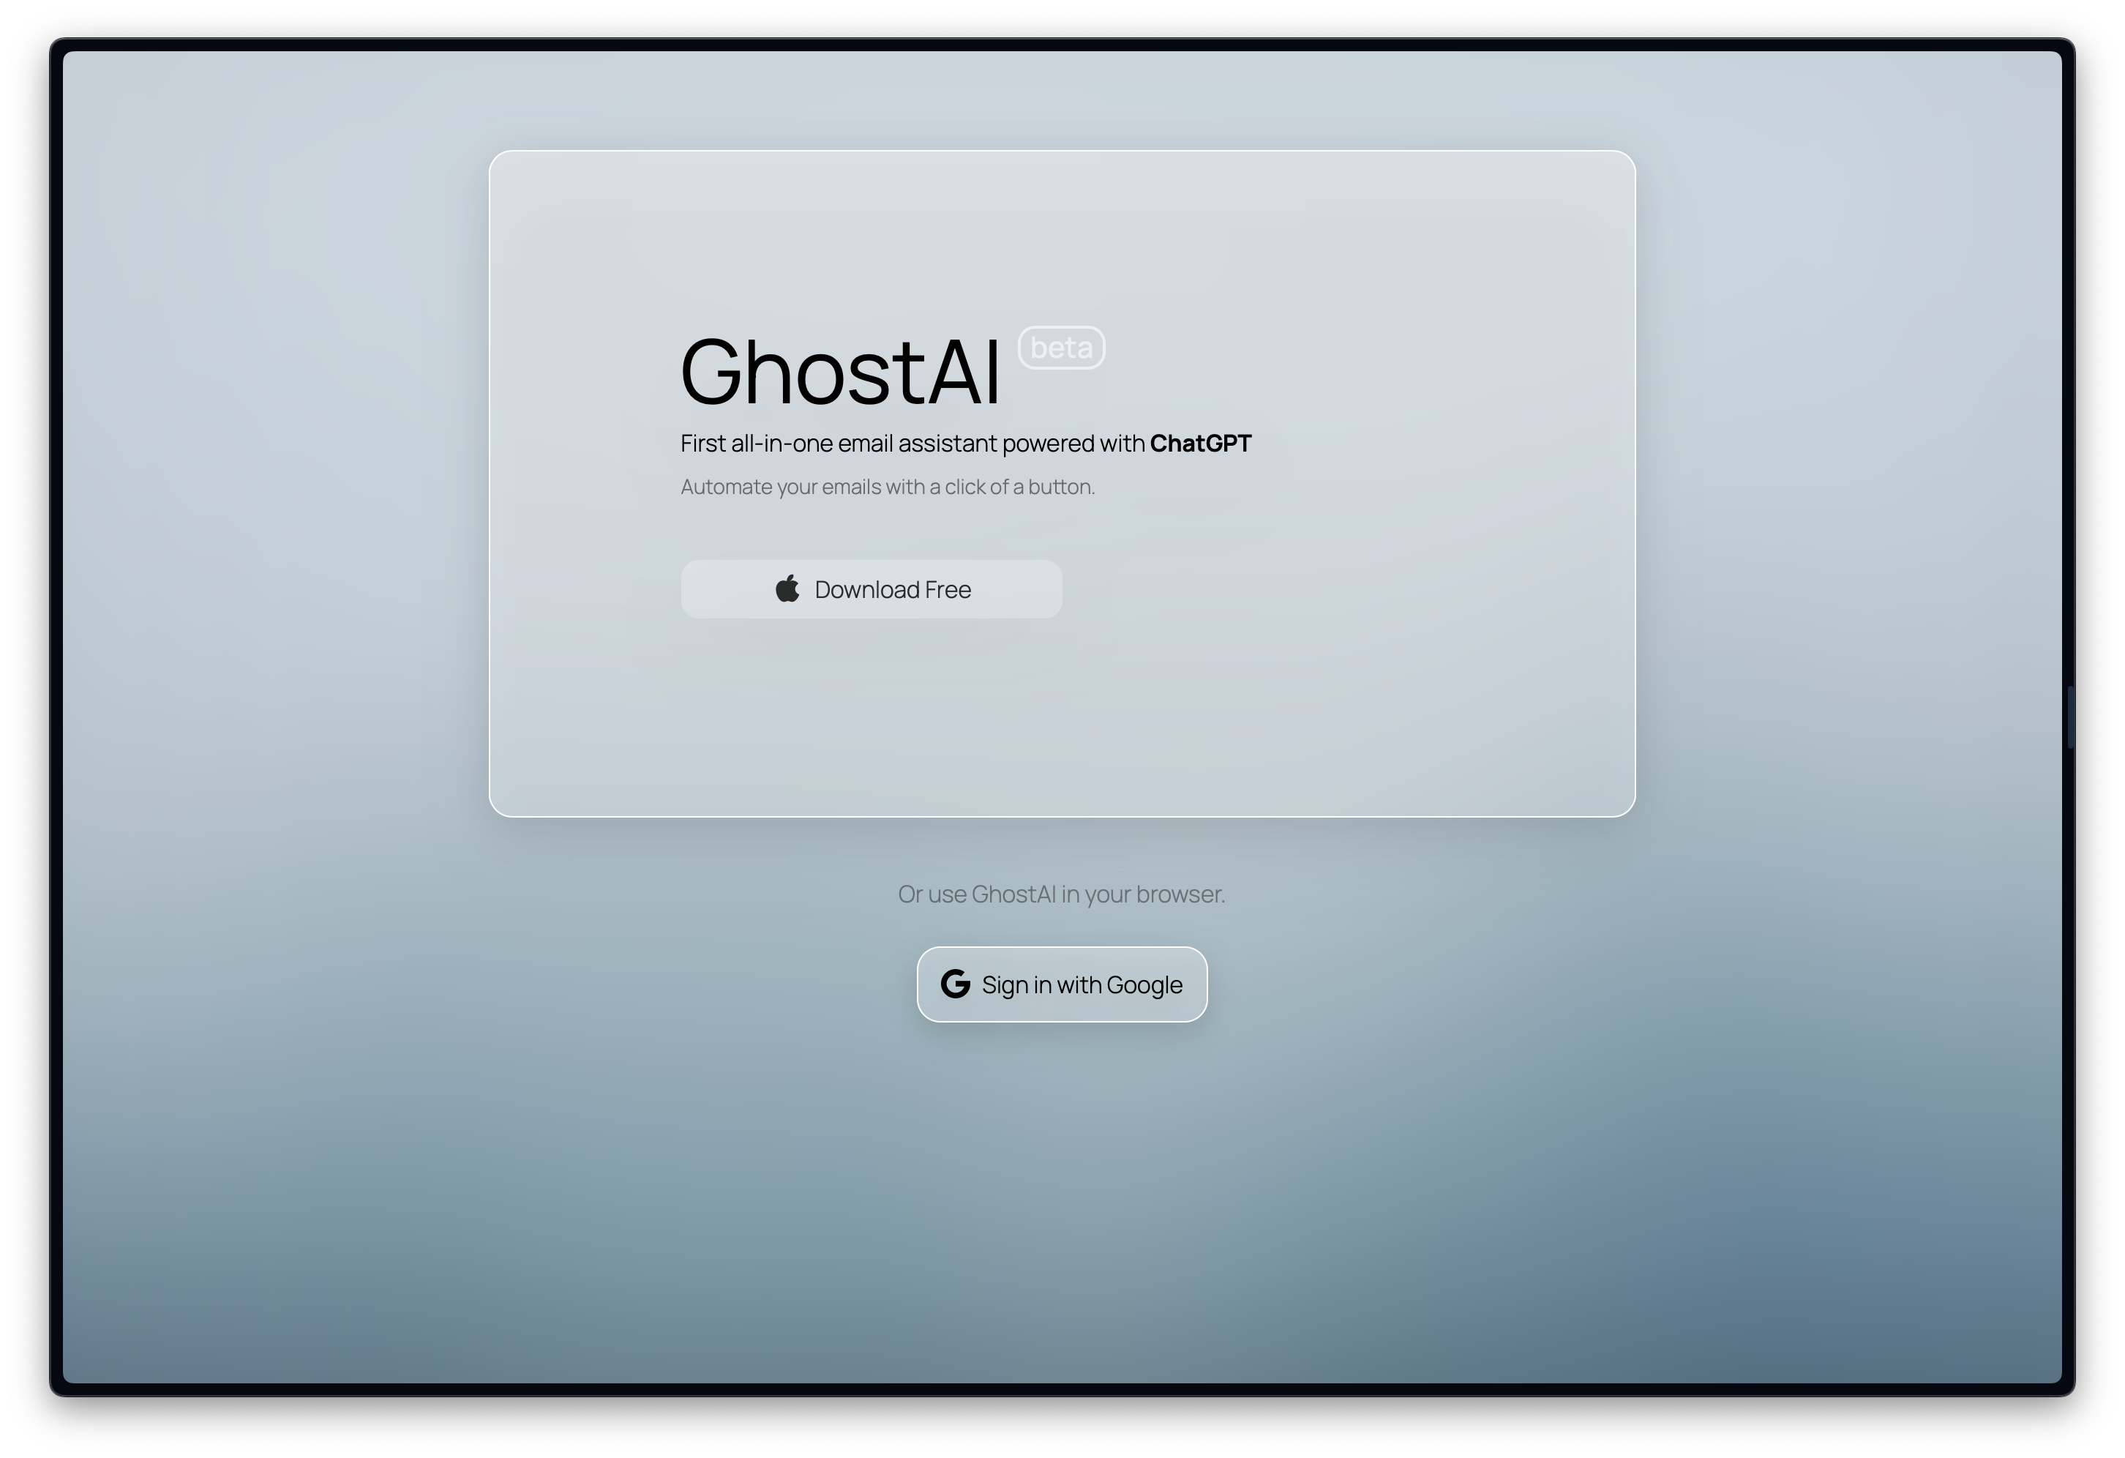Click the Download Free button
The image size is (2125, 1458).
pyautogui.click(x=872, y=589)
